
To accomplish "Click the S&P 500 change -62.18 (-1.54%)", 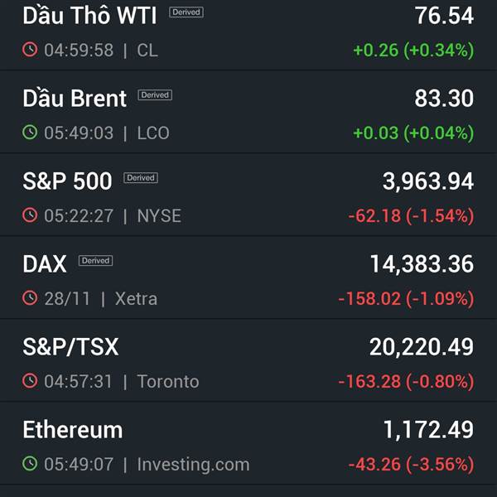I will (x=411, y=216).
